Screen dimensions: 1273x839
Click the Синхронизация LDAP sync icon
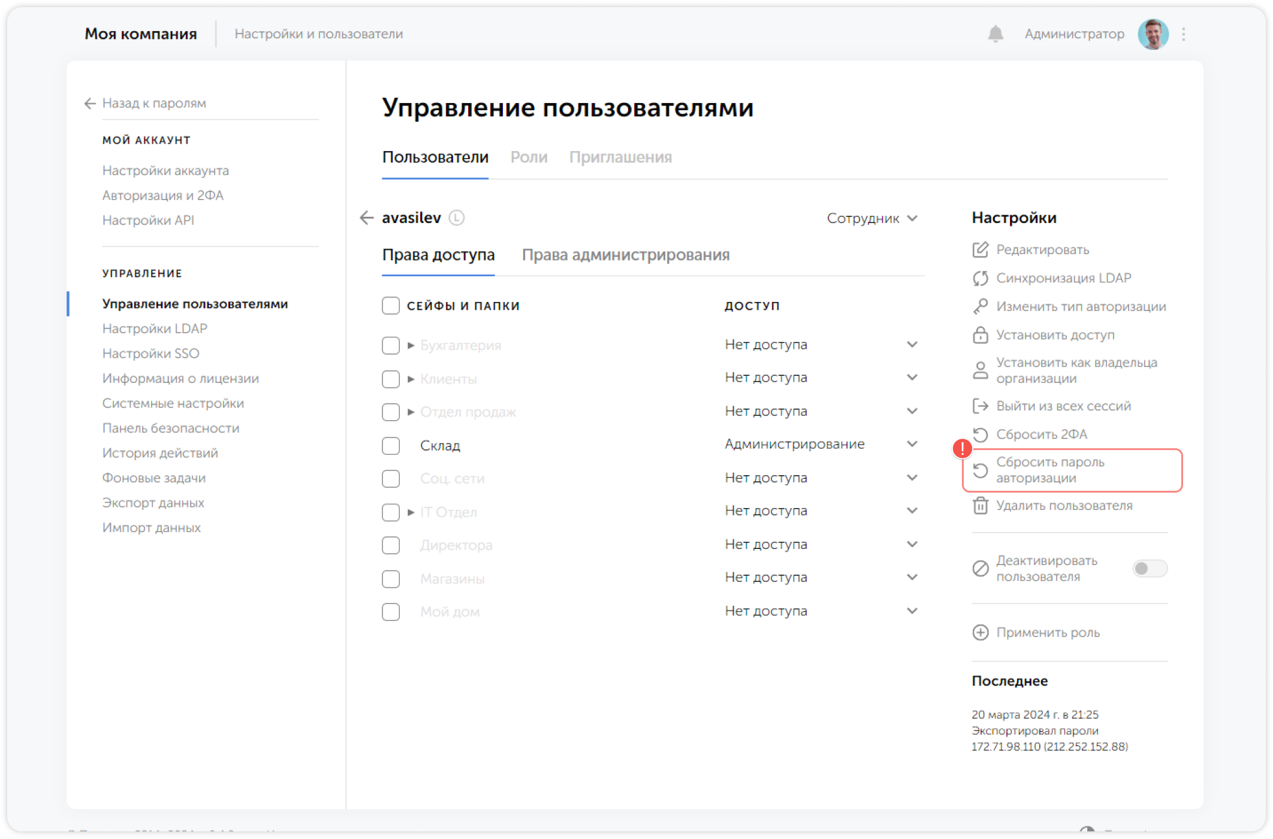(x=981, y=278)
